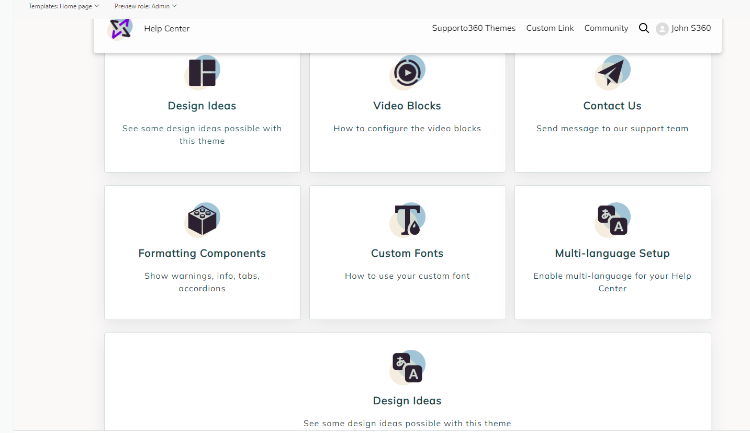Click the Design Ideas layout grid icon
This screenshot has height=433, width=750.
202,73
